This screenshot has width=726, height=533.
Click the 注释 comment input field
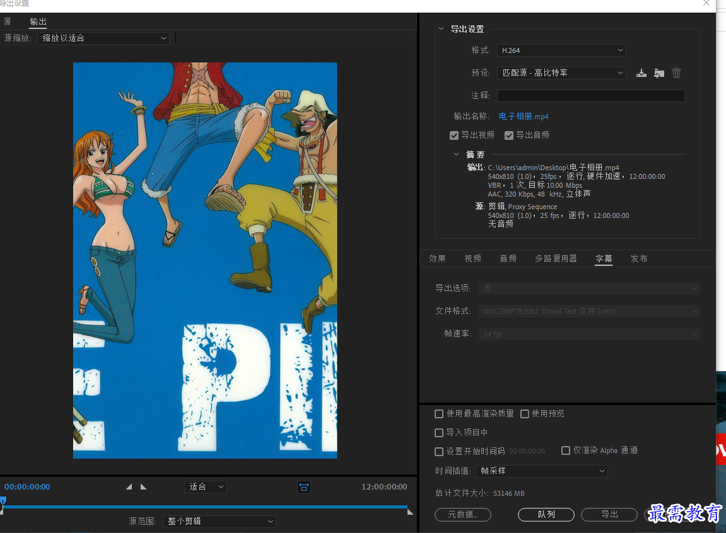[591, 96]
